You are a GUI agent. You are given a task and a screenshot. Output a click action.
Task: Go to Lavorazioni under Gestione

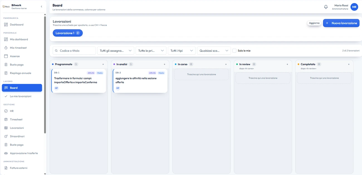(x=22, y=128)
